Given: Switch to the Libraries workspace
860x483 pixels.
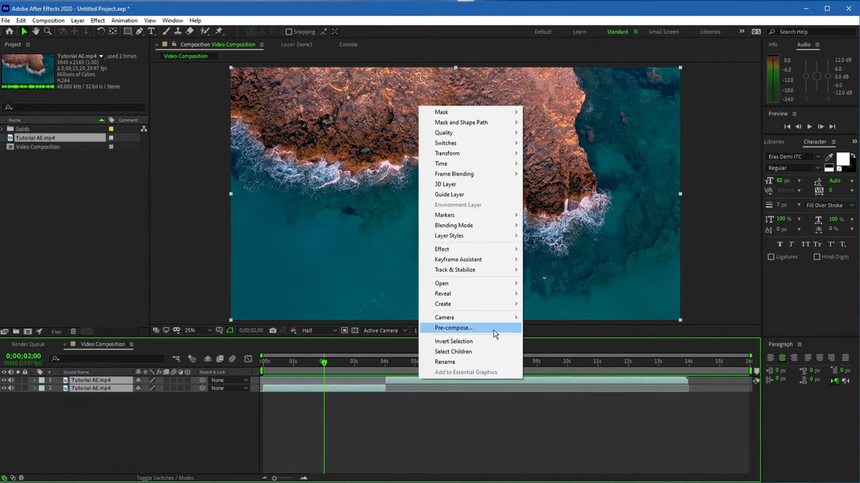Looking at the screenshot, I should pos(710,32).
